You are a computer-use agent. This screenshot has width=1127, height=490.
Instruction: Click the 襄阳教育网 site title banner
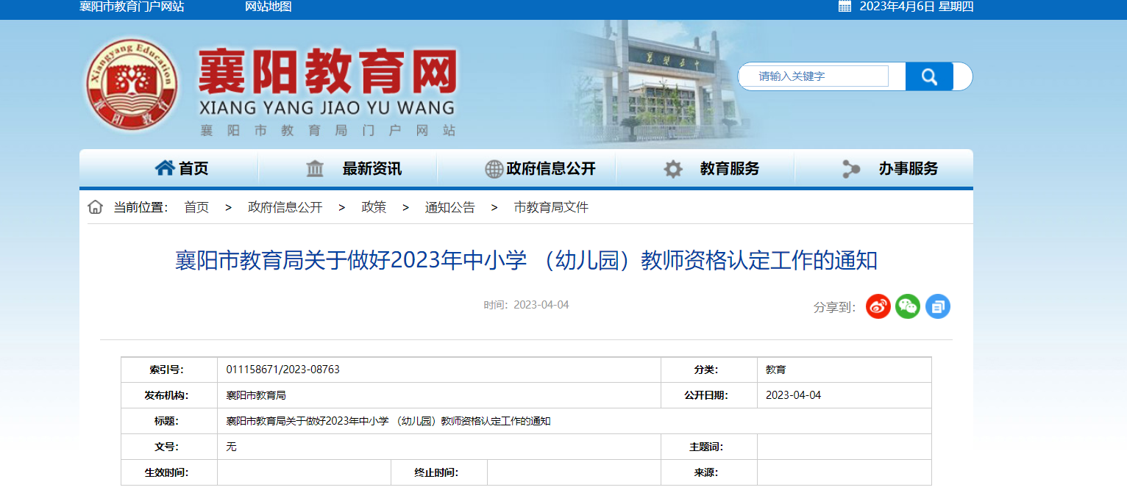click(328, 92)
